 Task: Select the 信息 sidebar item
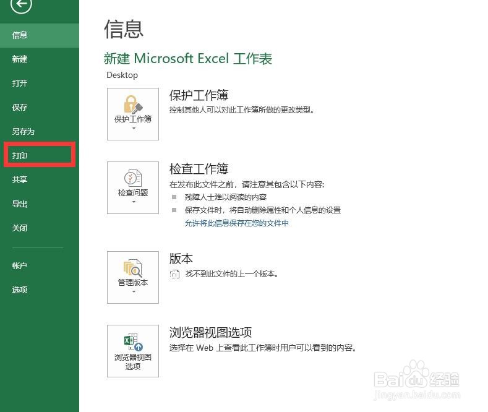point(40,35)
